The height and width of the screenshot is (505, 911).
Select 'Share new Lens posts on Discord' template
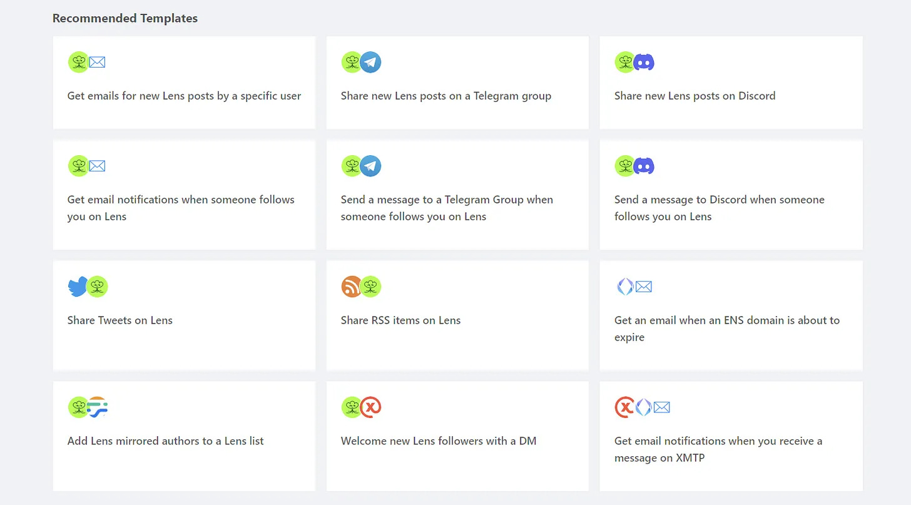731,83
